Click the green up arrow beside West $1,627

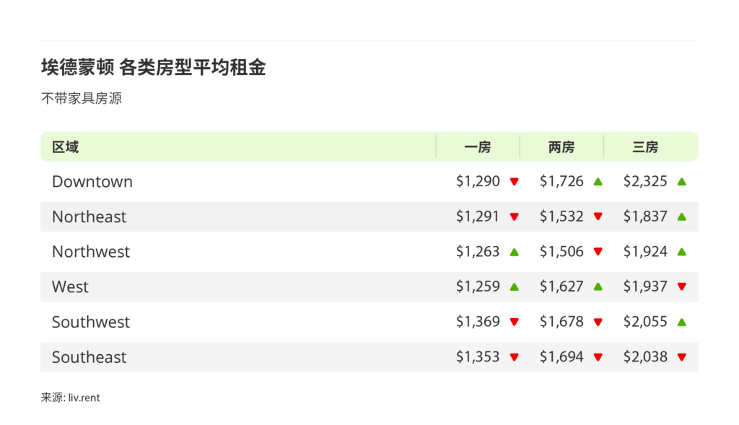click(598, 286)
